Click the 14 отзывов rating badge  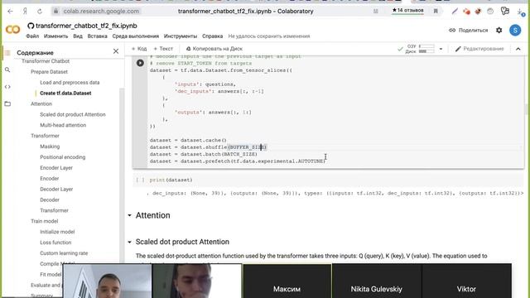click(x=407, y=11)
